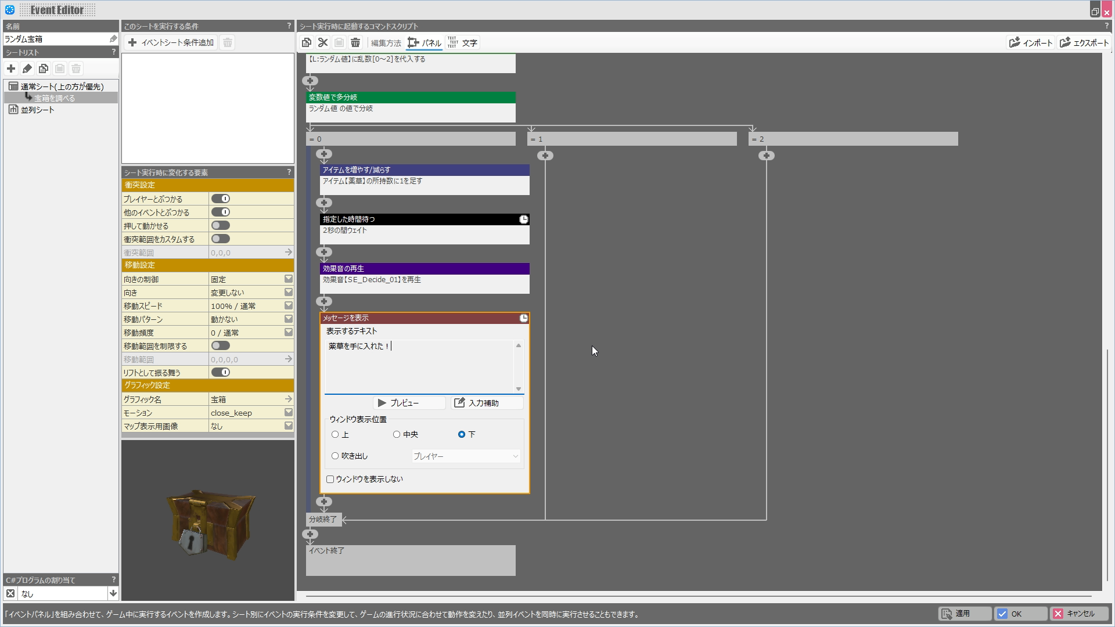This screenshot has height=627, width=1115.
Task: Click the 入力補助 button
Action: tap(487, 403)
